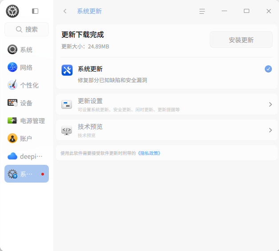Click the 安装更新 button
Viewport: 279px width, 251px height.
(241, 40)
